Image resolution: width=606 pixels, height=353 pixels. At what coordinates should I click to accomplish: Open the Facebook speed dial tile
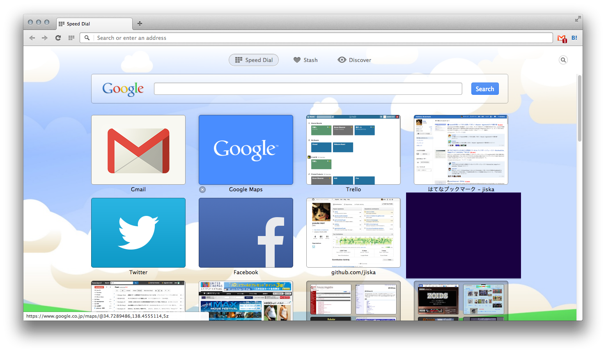[x=246, y=233]
